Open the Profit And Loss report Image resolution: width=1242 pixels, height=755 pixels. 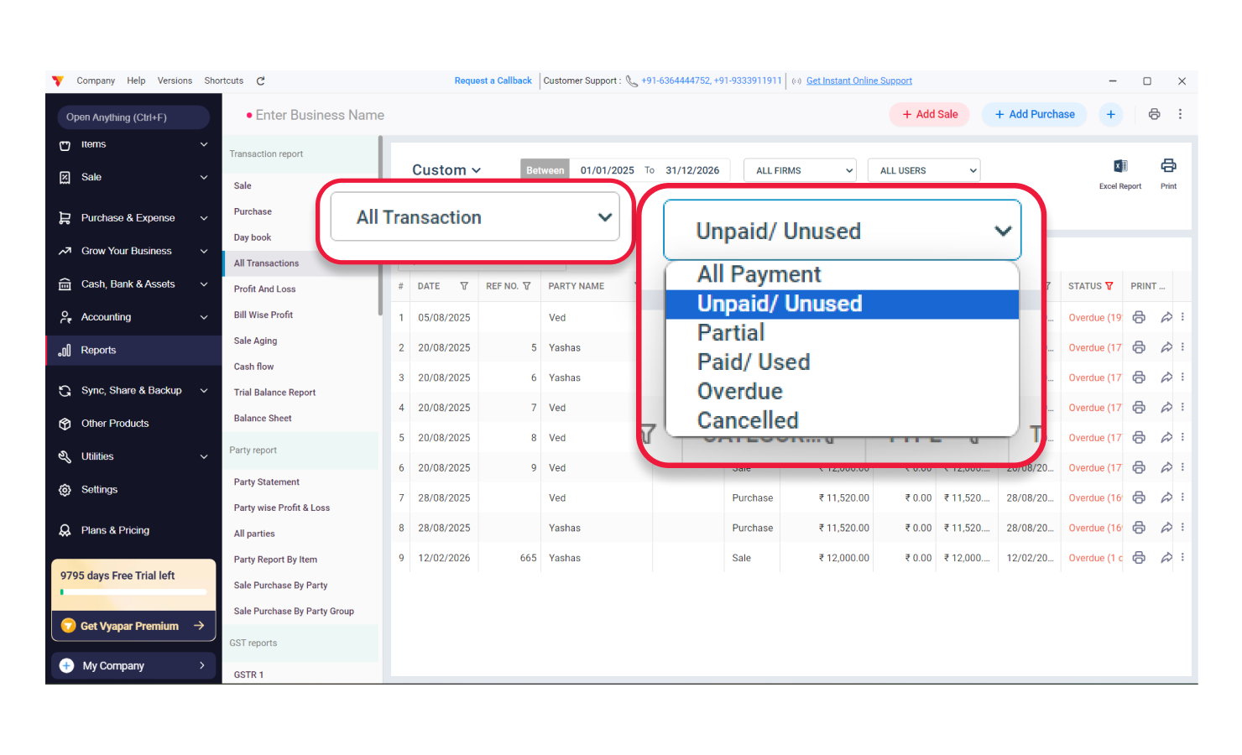pyautogui.click(x=264, y=289)
